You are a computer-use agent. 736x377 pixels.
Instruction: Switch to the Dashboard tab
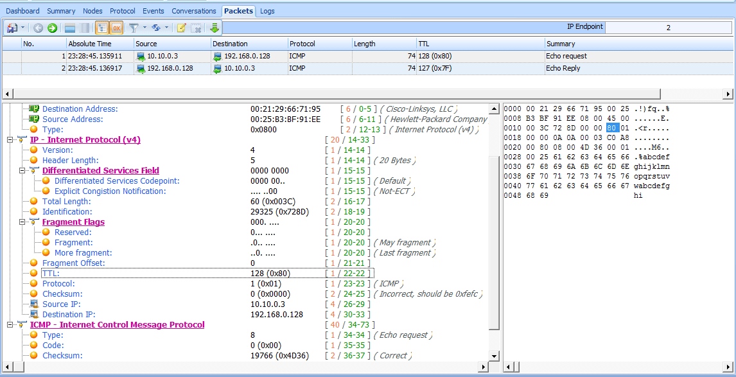tap(22, 11)
